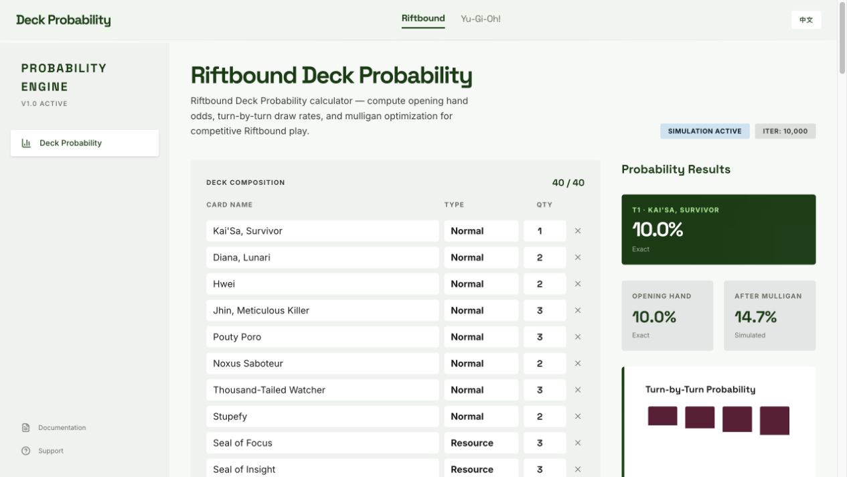This screenshot has height=477, width=847.
Task: Open type dropdown for Diana, Lunari
Action: tap(481, 257)
